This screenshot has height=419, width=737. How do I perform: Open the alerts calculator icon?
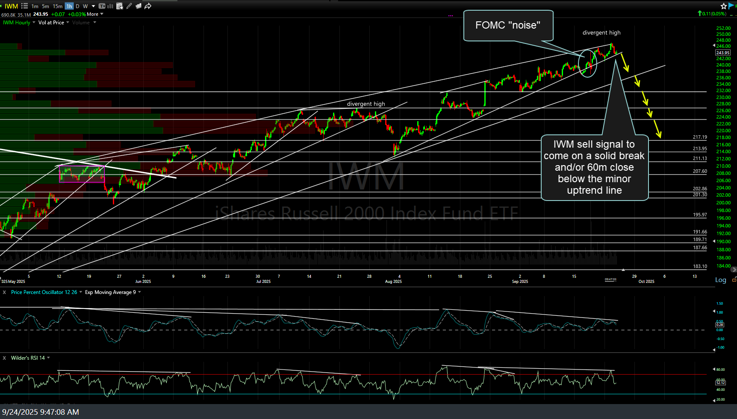[x=119, y=6]
